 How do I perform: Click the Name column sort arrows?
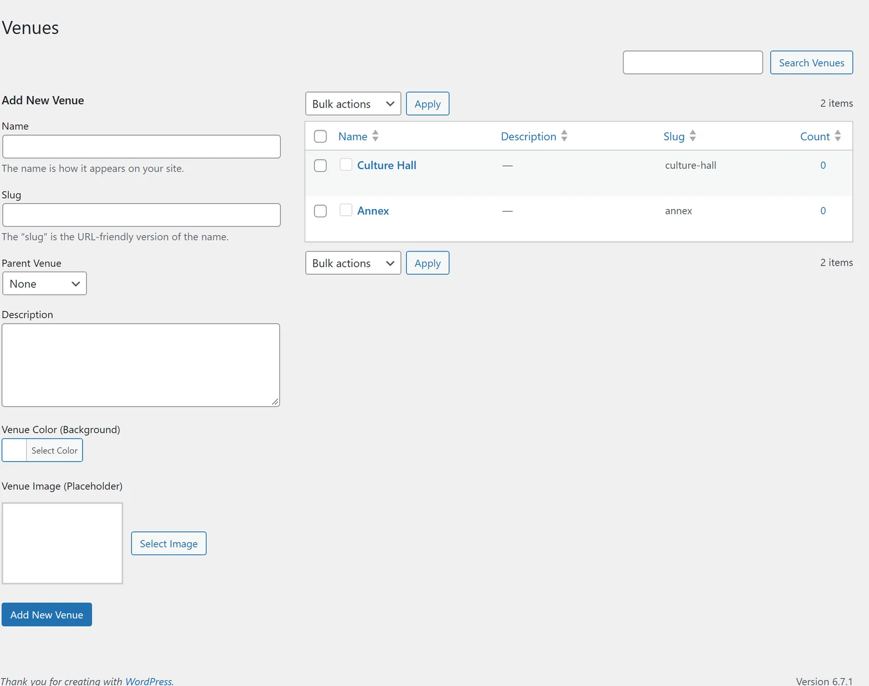coord(375,136)
